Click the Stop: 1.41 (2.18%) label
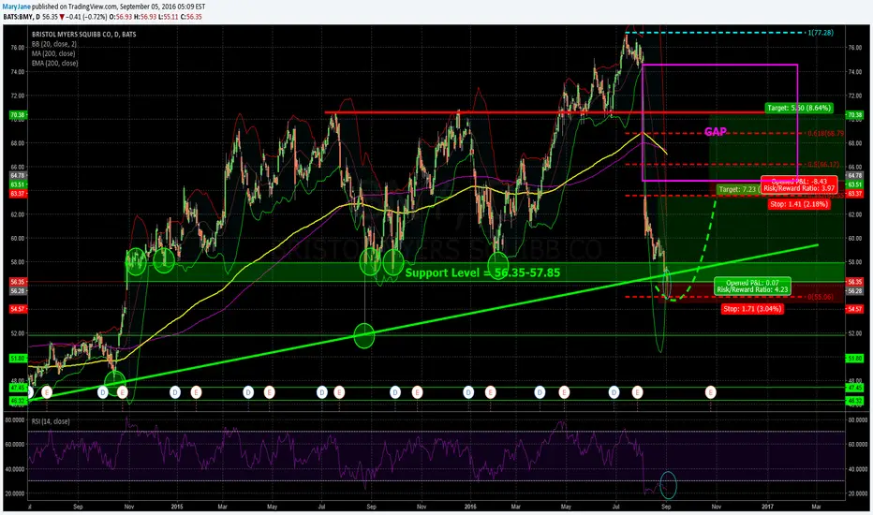The height and width of the screenshot is (515, 873). [799, 204]
